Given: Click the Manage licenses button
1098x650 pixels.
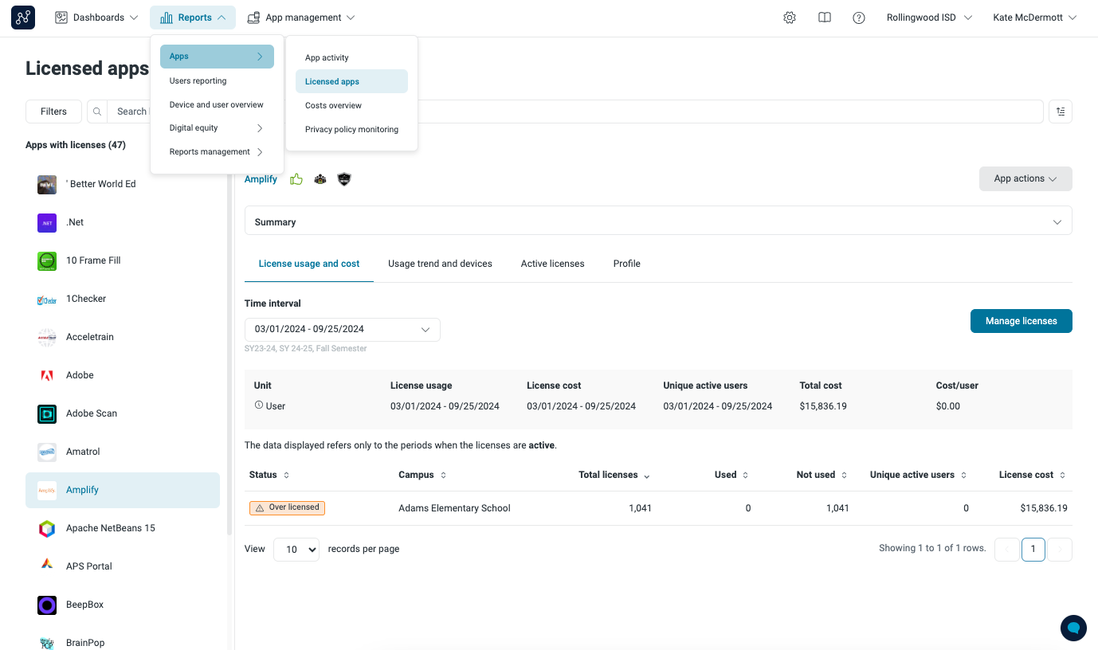Looking at the screenshot, I should pyautogui.click(x=1022, y=321).
